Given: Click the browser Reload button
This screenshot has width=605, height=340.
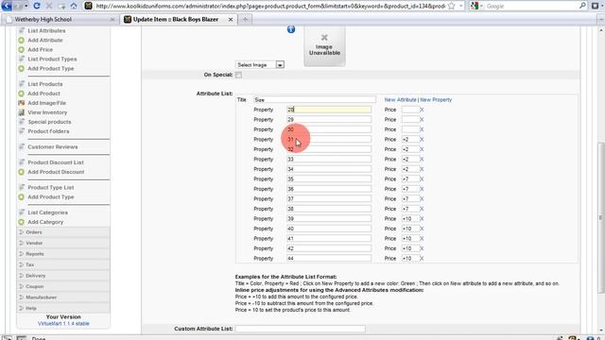Looking at the screenshot, I should [37, 6].
